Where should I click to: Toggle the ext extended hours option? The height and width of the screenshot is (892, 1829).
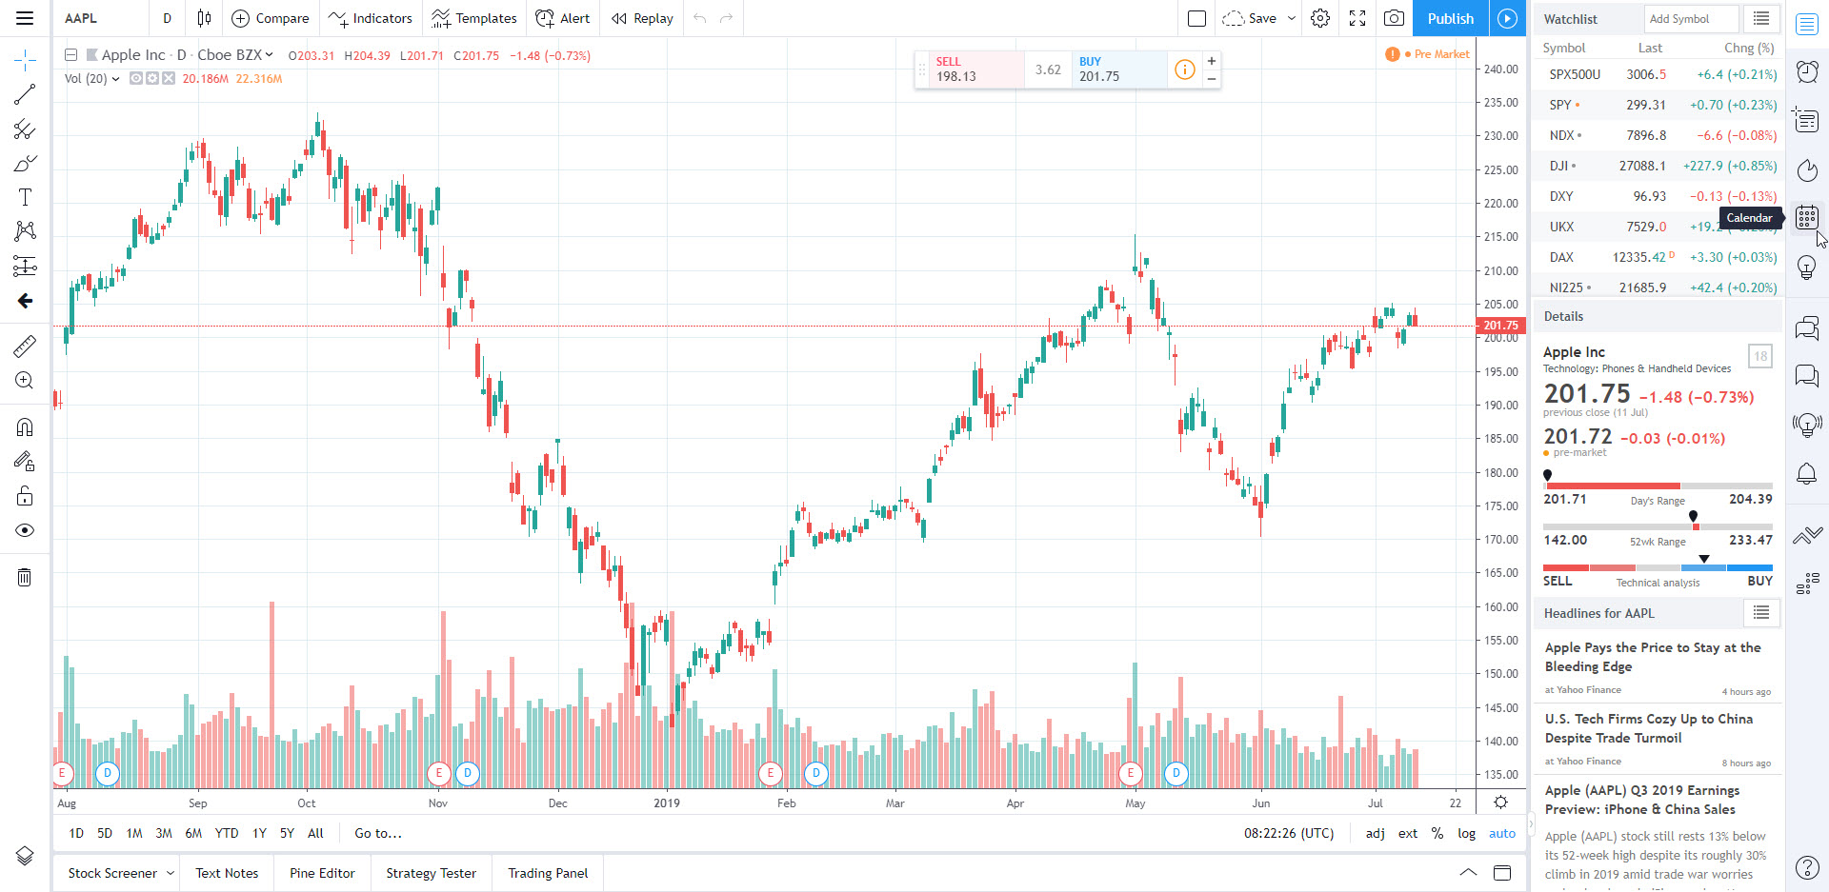pos(1408,833)
